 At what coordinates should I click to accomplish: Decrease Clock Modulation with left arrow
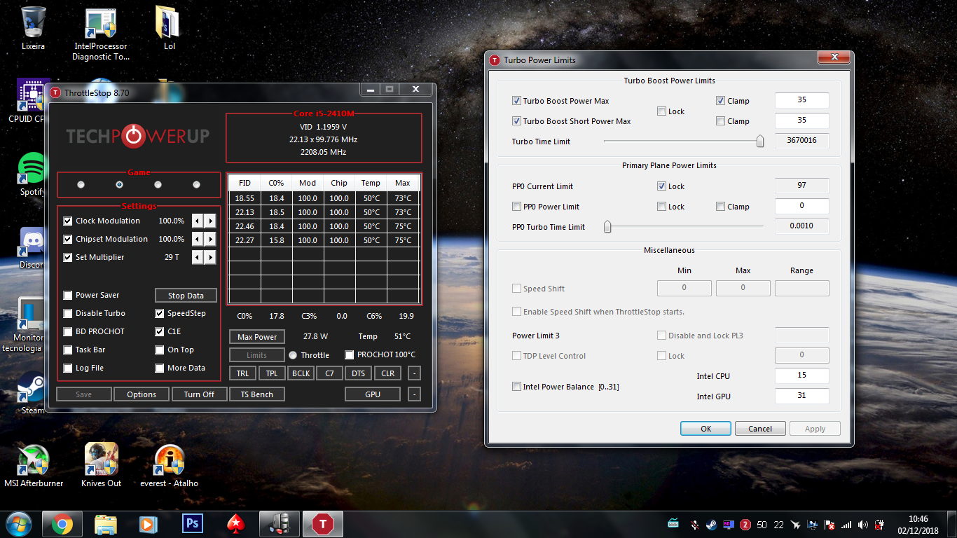tap(198, 221)
